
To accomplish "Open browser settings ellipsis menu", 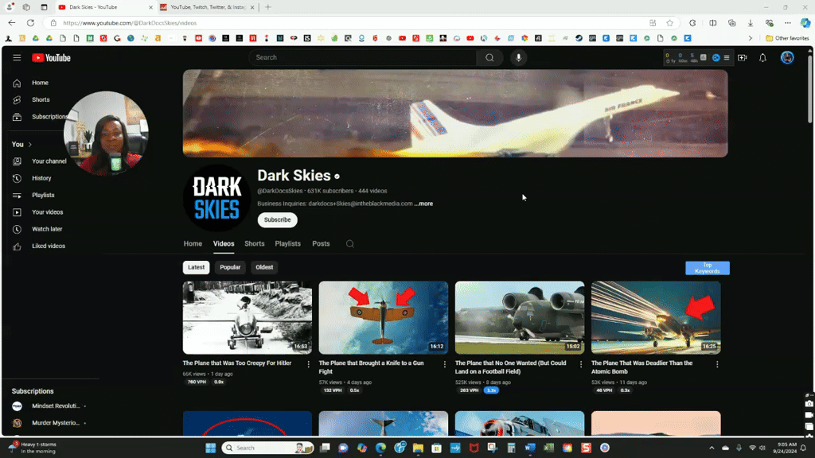I will coord(787,23).
